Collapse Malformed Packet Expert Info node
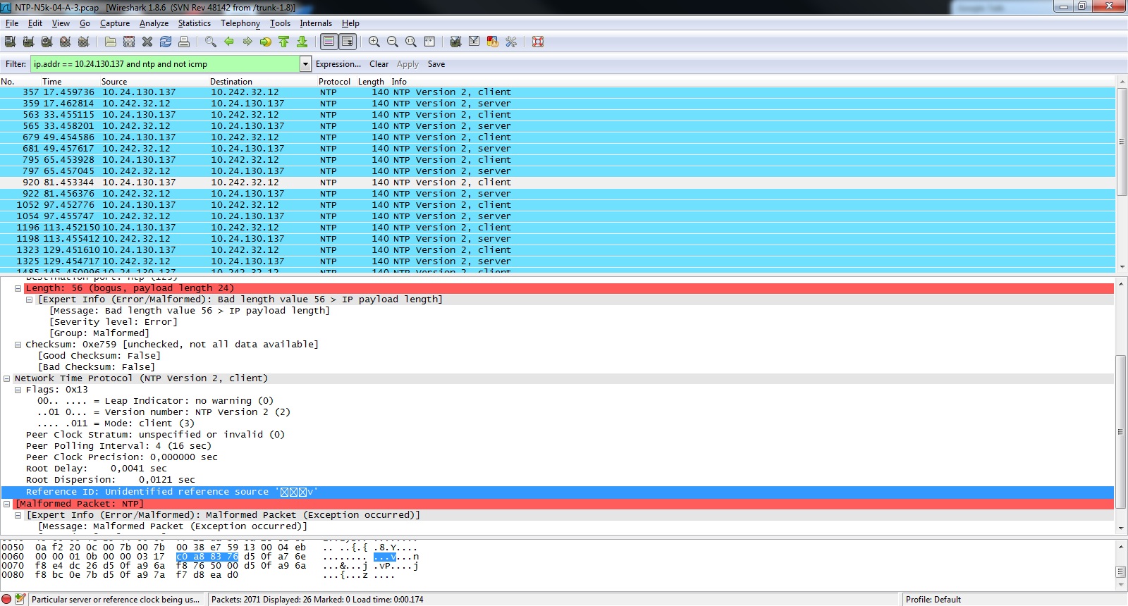 (x=18, y=515)
